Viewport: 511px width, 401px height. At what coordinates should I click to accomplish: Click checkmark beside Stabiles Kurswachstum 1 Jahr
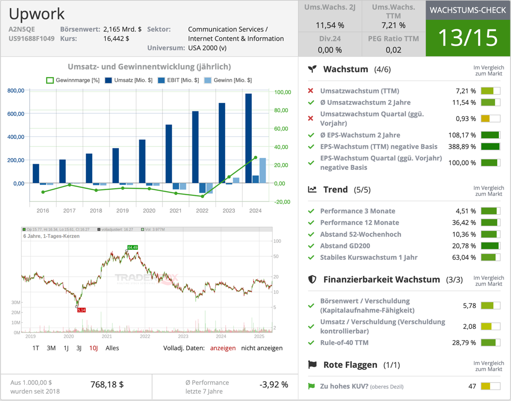point(311,257)
